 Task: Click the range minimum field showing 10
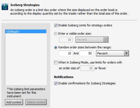coord(66,53)
